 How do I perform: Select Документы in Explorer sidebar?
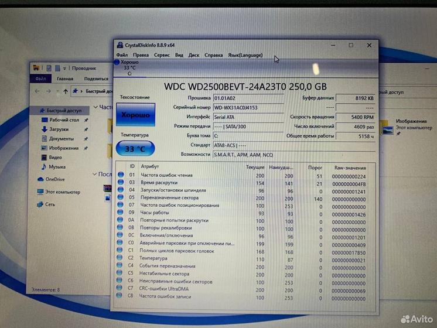coord(62,138)
